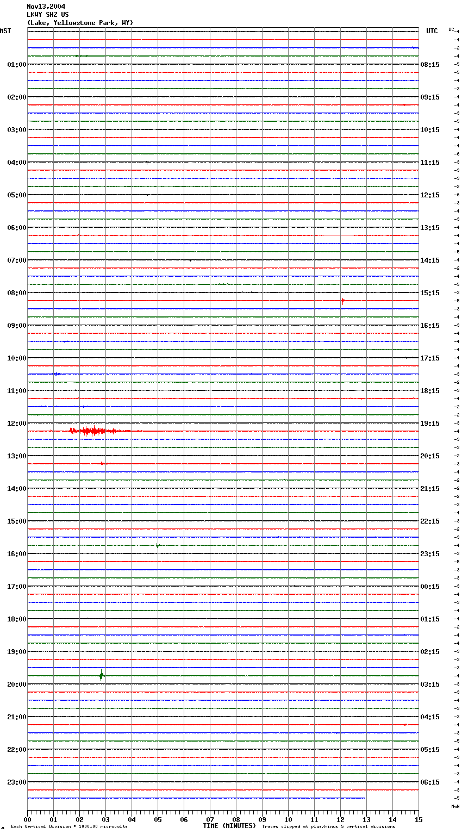Select the 12:00 MST time label
Image resolution: width=462 pixels, height=834 pixels.
(16, 424)
